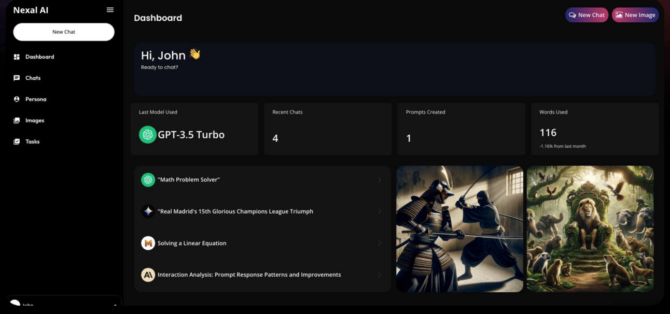The image size is (670, 314).
Task: Open Dashboard menu item
Action: click(40, 57)
